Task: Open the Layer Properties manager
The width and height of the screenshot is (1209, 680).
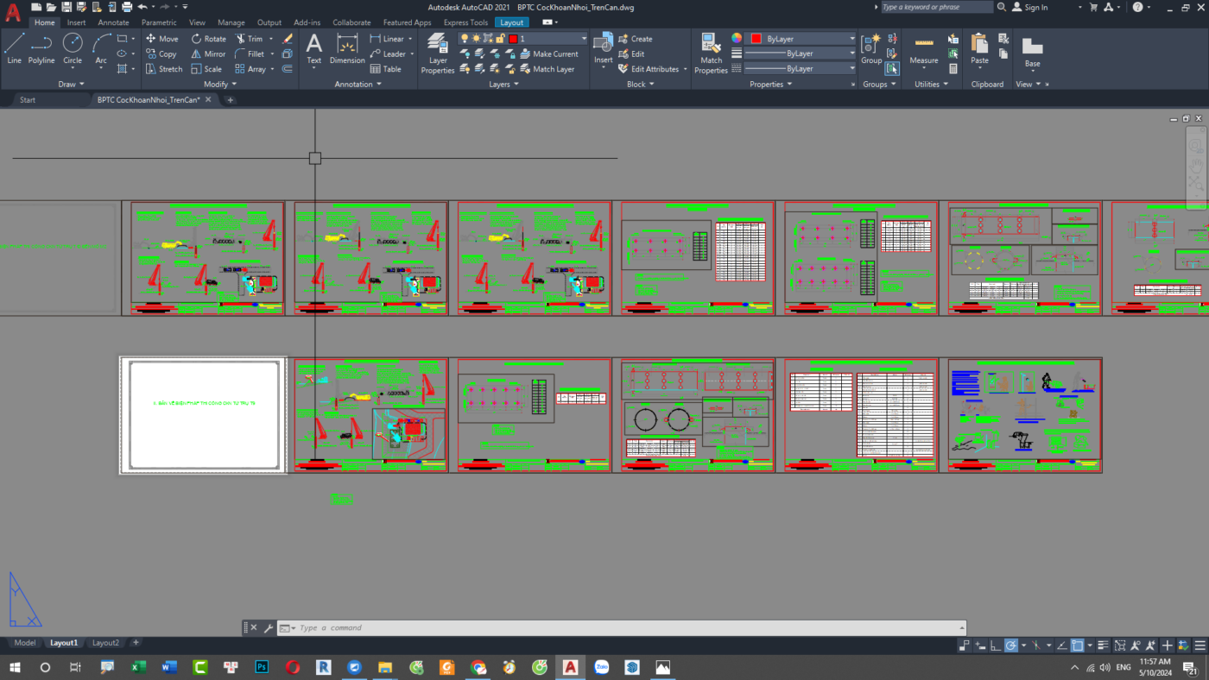Action: (437, 54)
